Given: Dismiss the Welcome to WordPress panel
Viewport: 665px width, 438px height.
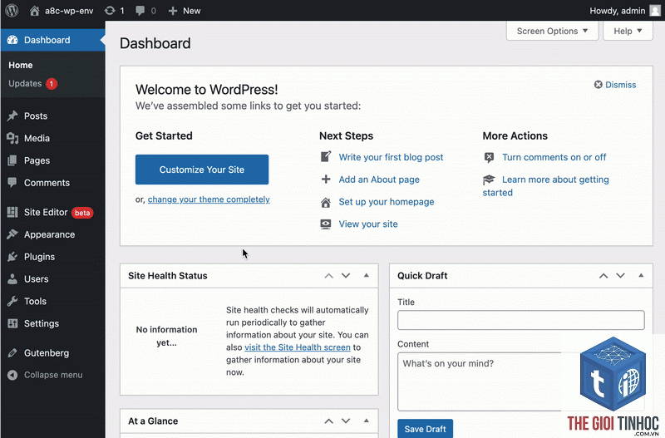Looking at the screenshot, I should coord(620,85).
